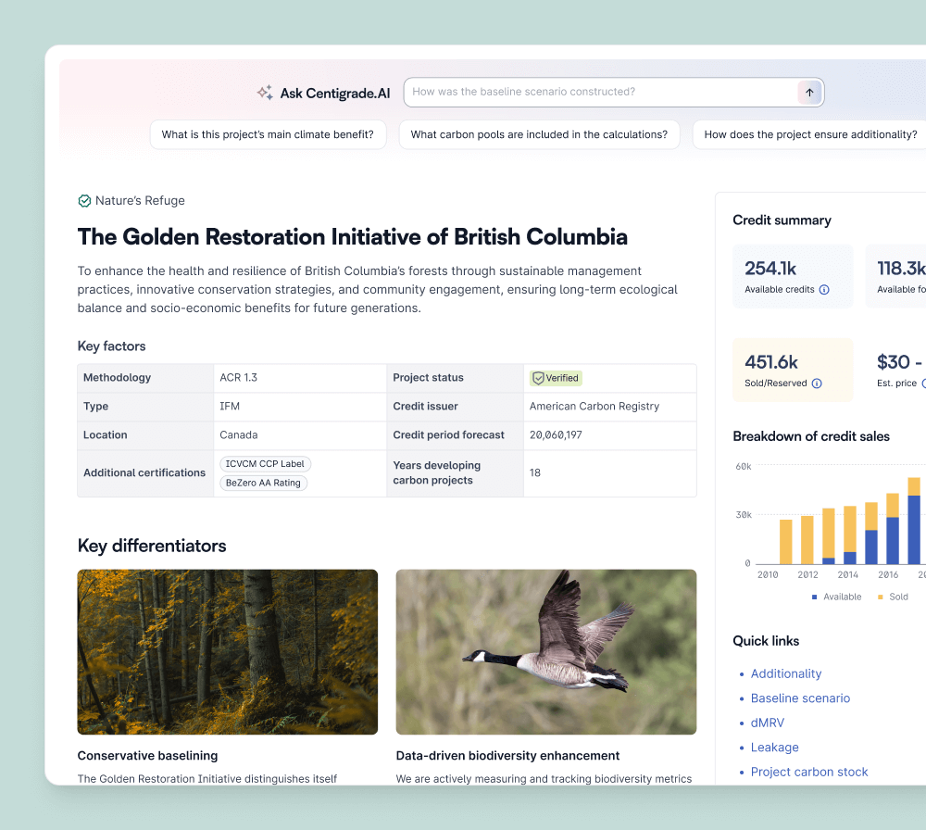Open the Leakage quick link
Viewport: 926px width, 830px height.
(x=774, y=748)
